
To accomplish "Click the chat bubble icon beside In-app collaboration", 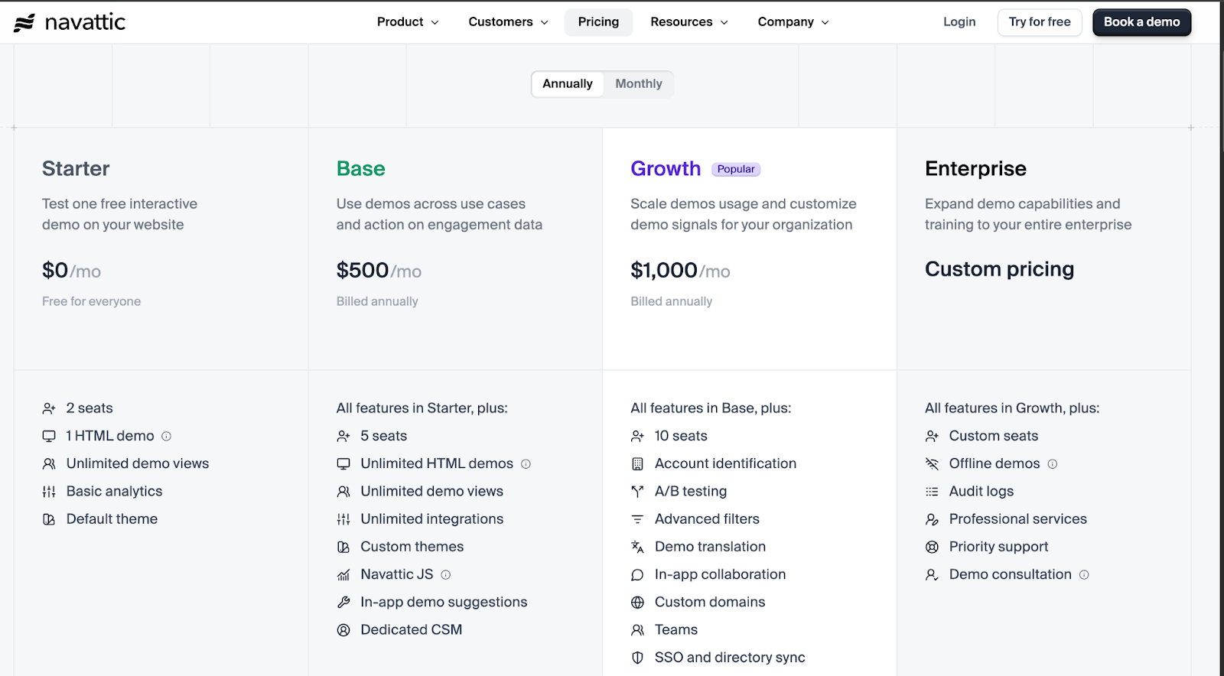I will pos(637,574).
